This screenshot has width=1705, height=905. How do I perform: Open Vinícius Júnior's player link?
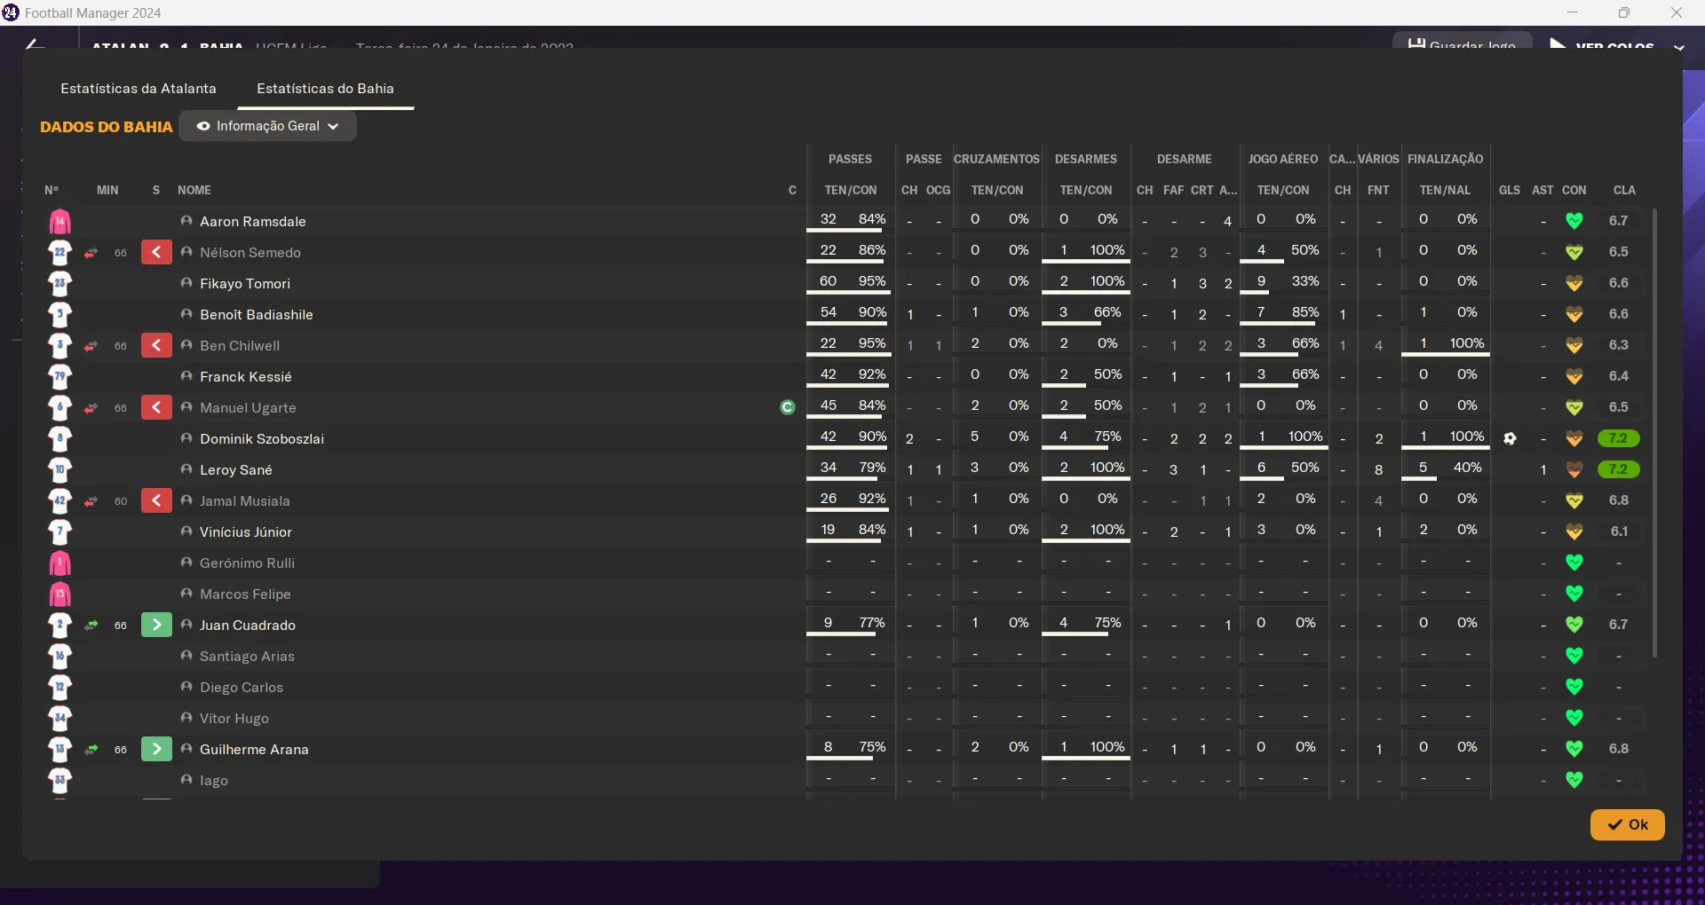pos(246,531)
